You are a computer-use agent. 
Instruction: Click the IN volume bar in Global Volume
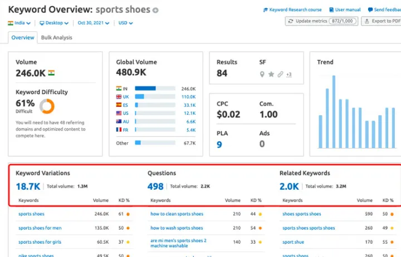click(155, 88)
